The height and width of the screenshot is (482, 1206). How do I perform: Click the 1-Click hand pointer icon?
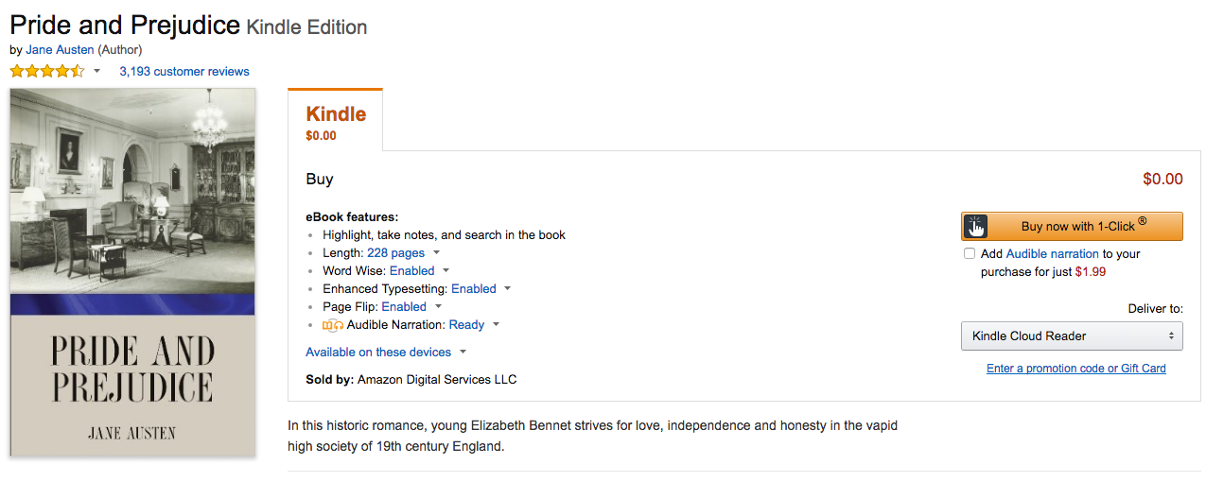[976, 227]
